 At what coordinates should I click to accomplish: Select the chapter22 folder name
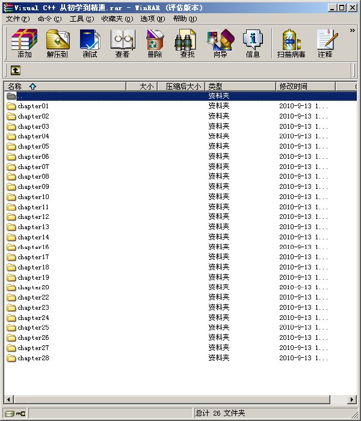pos(33,298)
